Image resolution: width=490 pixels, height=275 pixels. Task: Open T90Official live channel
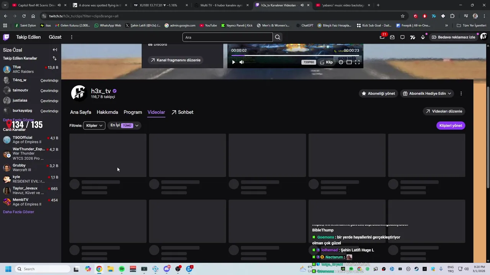pyautogui.click(x=31, y=140)
